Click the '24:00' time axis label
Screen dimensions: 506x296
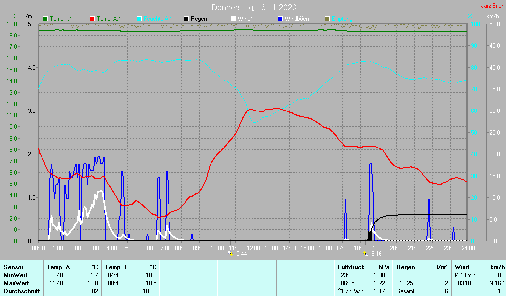(468, 248)
